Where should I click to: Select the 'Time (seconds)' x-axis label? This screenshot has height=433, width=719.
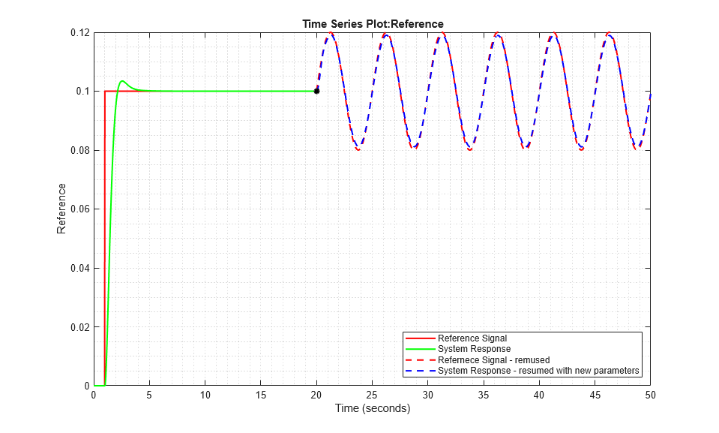(372, 409)
